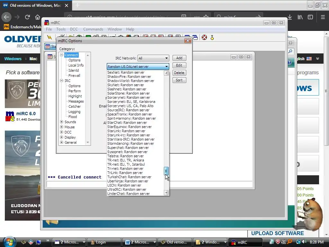
Task: Open the browser Library icon
Action: (300, 17)
